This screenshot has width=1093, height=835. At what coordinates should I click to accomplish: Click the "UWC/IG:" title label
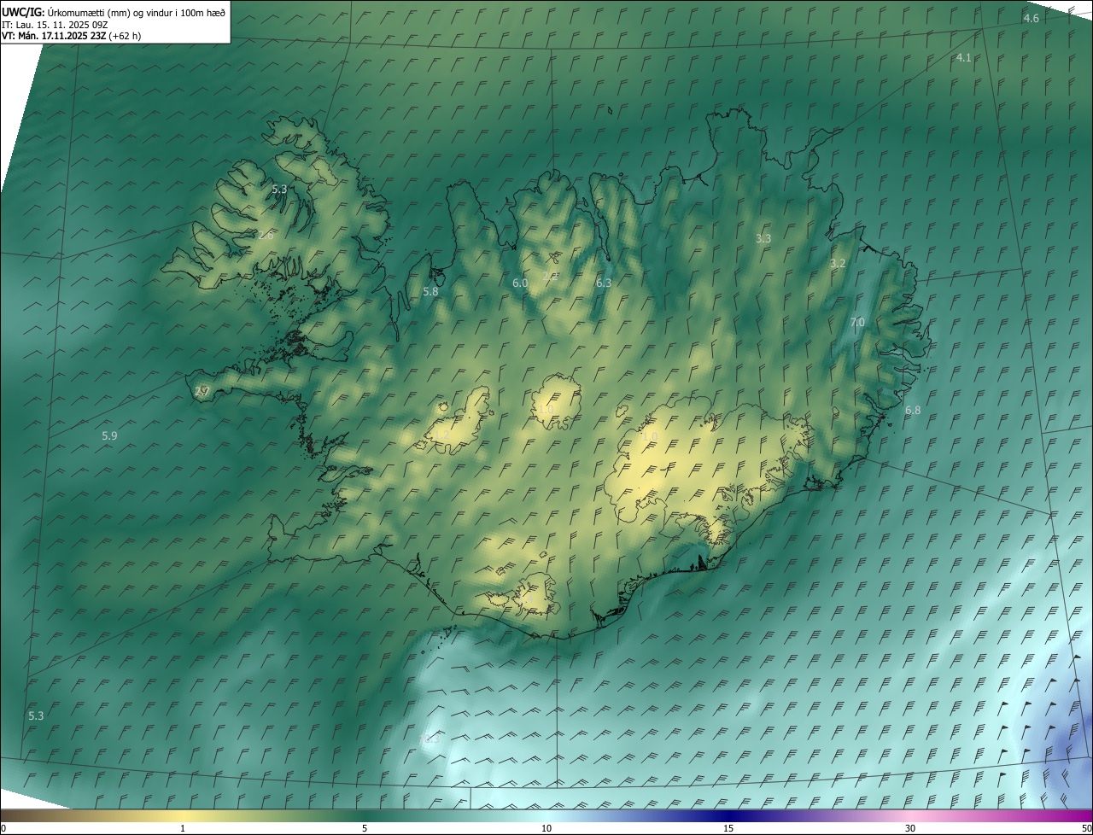click(23, 12)
